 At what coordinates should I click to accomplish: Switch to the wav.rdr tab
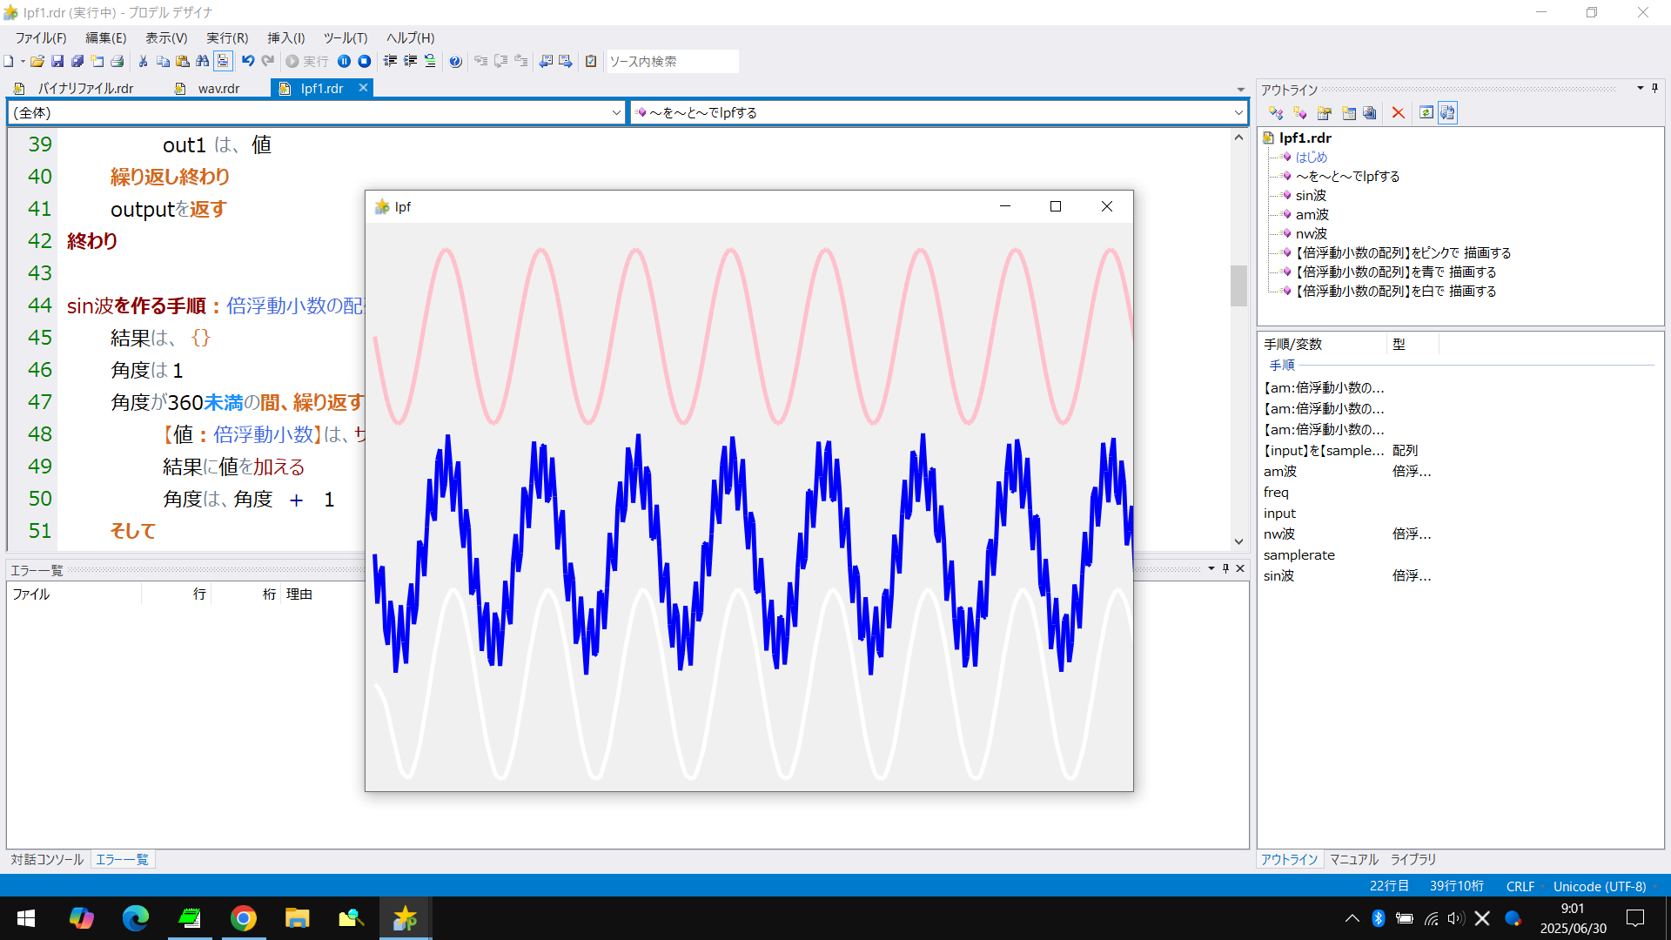(218, 88)
